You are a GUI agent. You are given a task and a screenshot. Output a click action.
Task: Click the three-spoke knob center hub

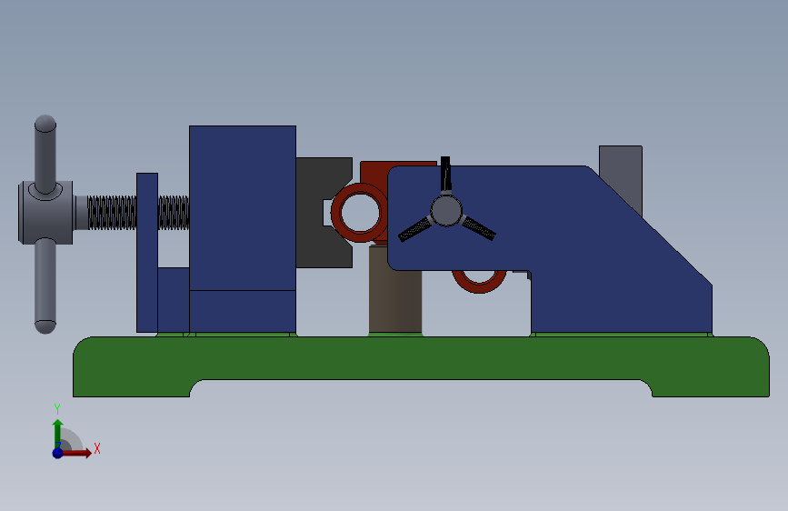(x=446, y=211)
